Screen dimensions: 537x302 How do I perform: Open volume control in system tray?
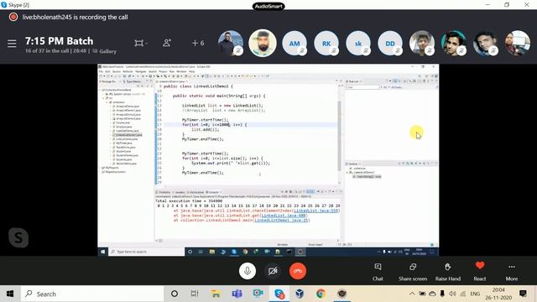[x=452, y=294]
